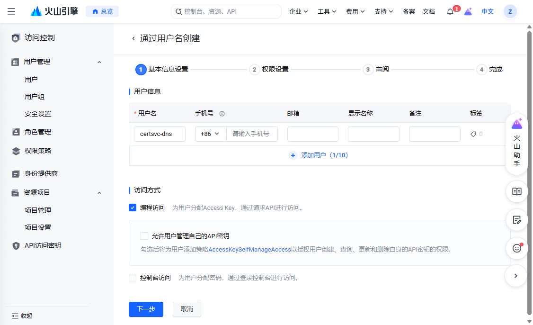
Task: Enable 允许用户管理自己的API密钥 checkbox
Action: [x=144, y=236]
